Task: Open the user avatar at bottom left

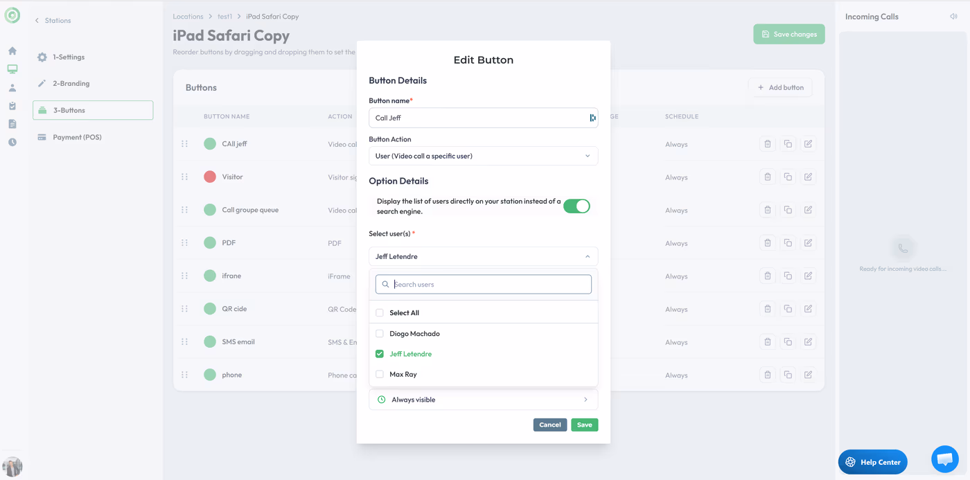Action: (12, 466)
